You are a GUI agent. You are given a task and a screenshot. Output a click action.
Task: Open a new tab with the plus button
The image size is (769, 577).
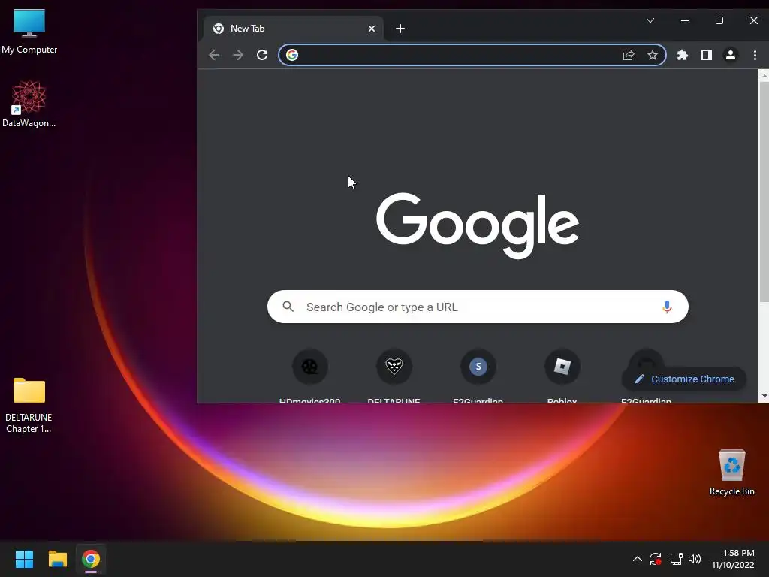pyautogui.click(x=400, y=29)
